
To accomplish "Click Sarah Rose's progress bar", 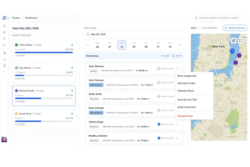I will 44,121.
